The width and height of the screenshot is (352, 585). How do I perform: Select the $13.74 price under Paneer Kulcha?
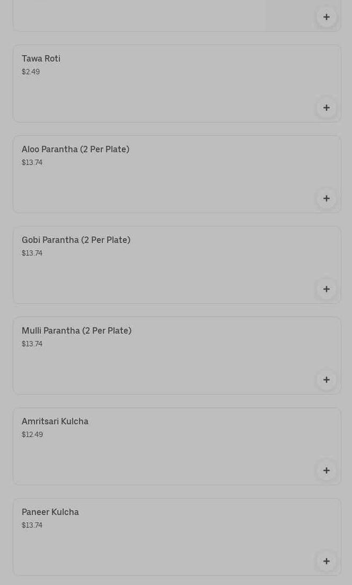(32, 525)
